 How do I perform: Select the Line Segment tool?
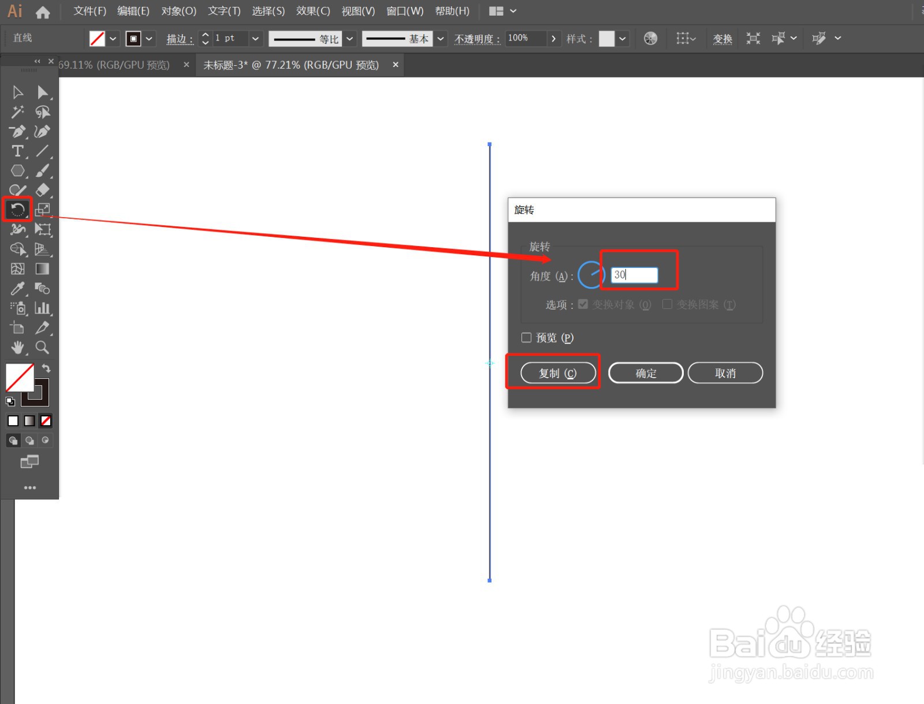(43, 151)
